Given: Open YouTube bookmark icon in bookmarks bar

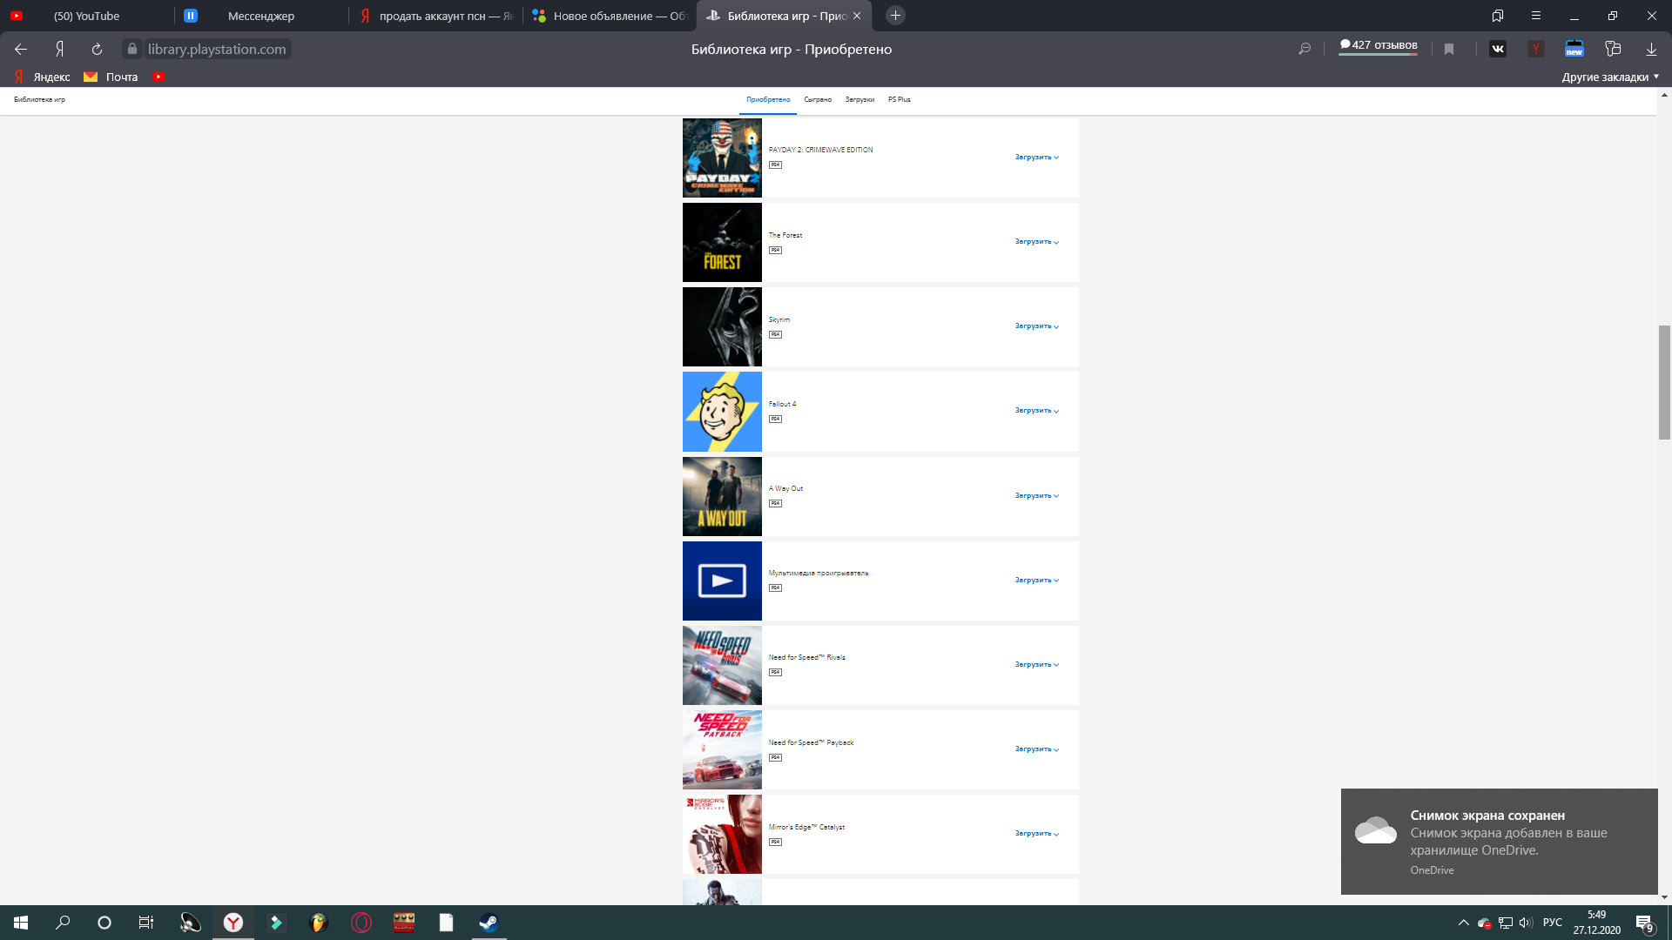Looking at the screenshot, I should pos(158,77).
